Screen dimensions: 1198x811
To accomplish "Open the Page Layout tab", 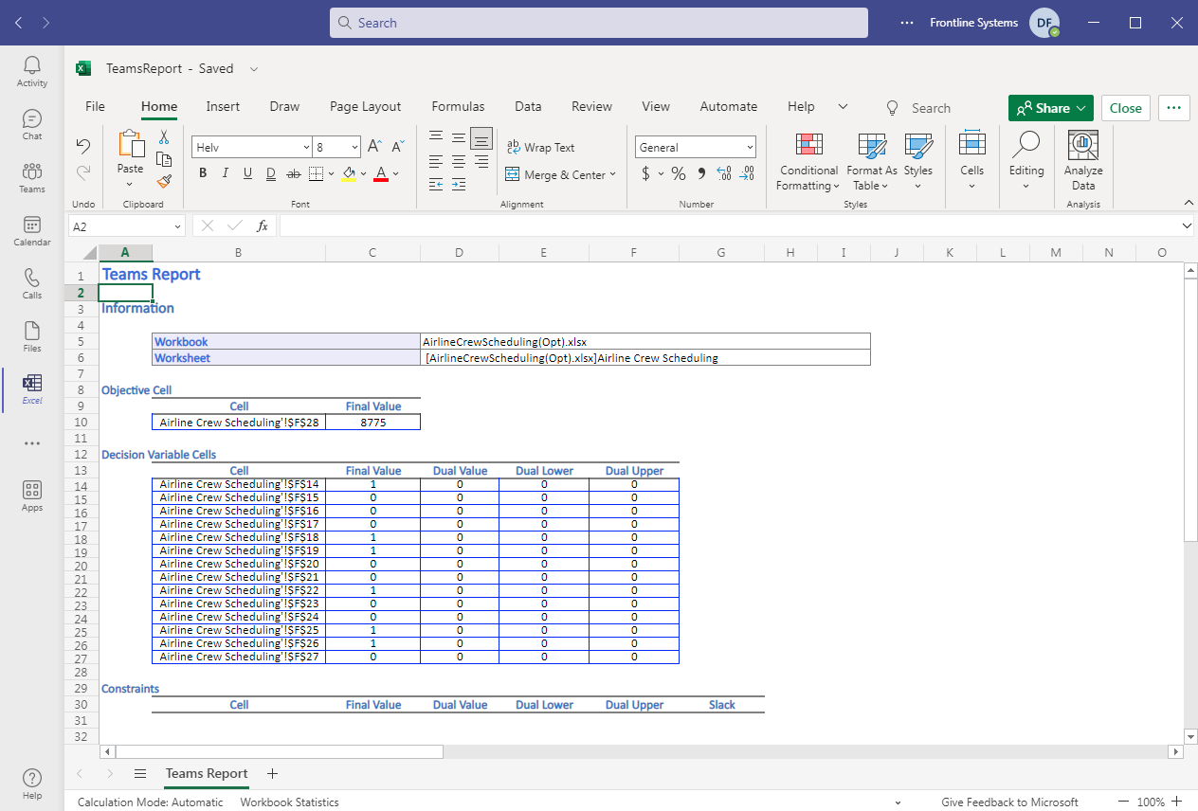I will [x=365, y=107].
